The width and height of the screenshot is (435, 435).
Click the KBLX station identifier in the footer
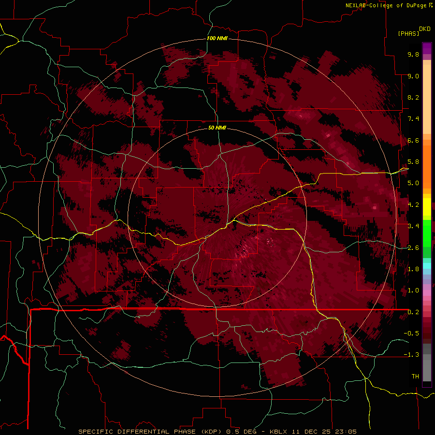(279, 432)
